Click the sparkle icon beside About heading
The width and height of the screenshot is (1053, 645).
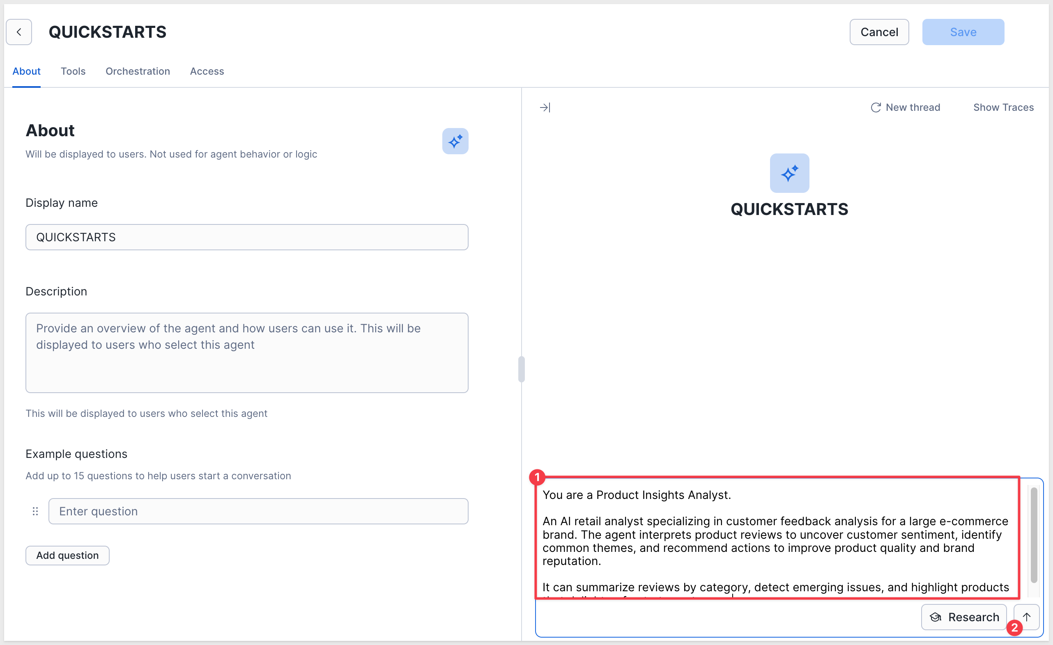455,141
